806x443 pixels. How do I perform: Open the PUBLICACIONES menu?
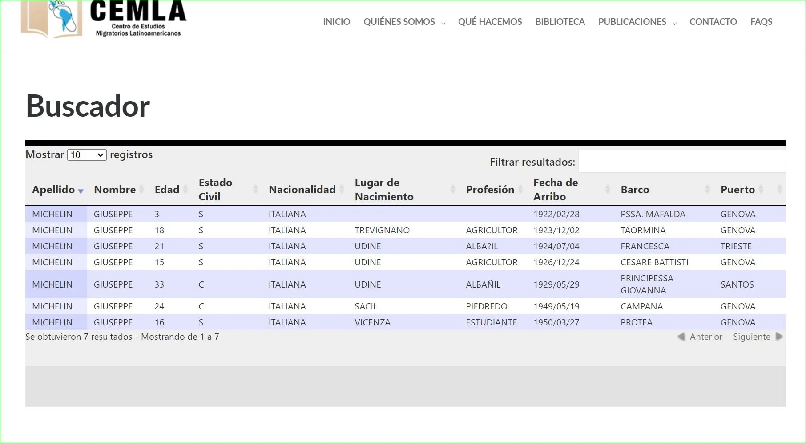point(632,22)
